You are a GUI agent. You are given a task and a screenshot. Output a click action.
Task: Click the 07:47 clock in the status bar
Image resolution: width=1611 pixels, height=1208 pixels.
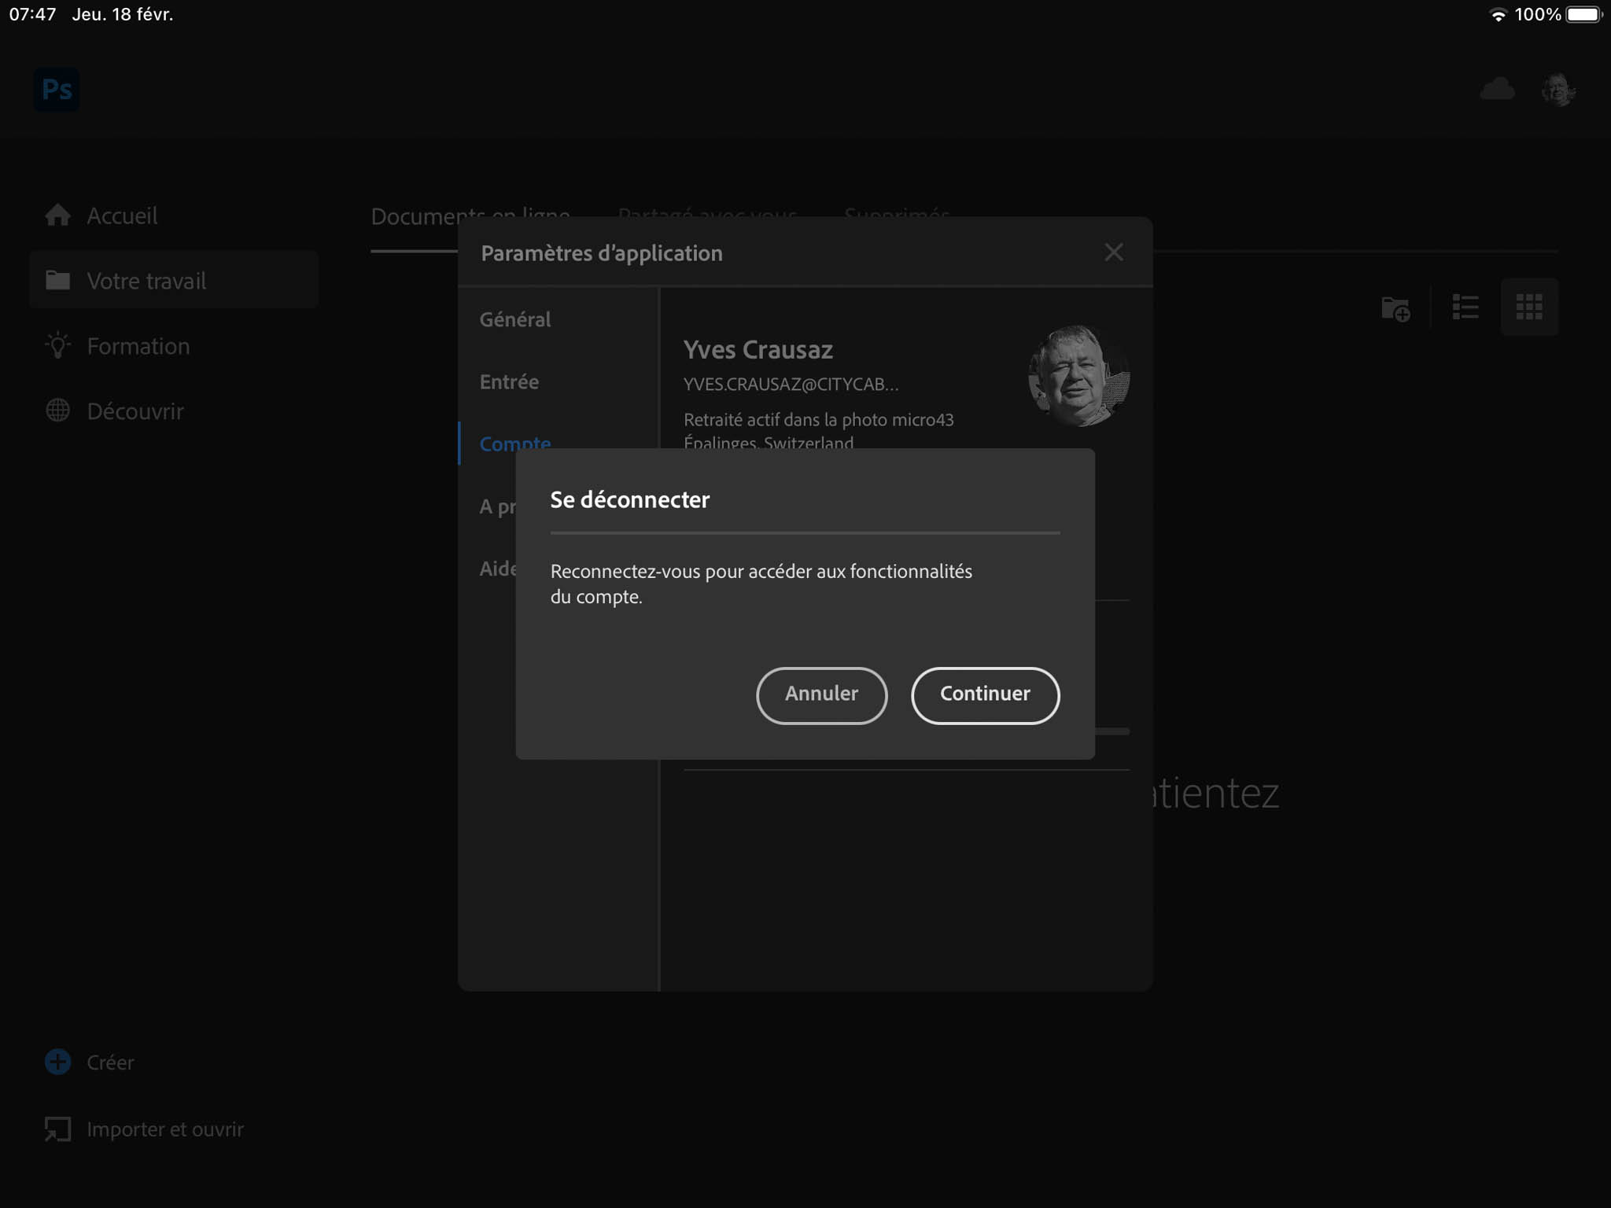(x=32, y=14)
